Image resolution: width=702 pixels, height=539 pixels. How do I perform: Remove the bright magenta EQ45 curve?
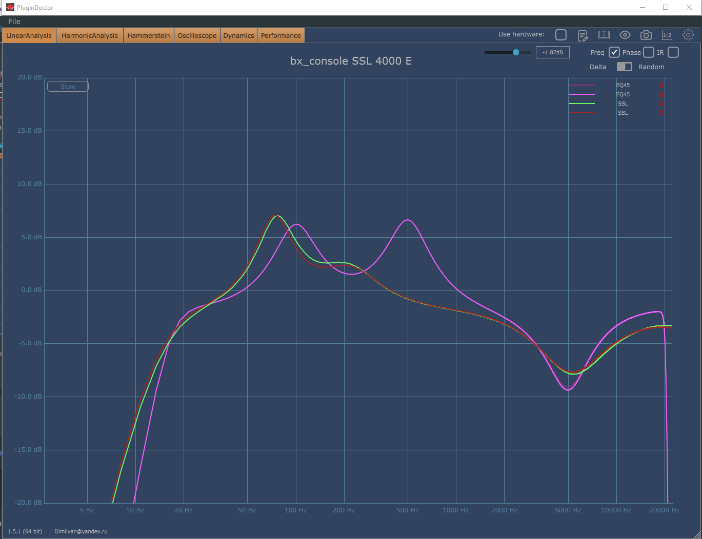pos(661,95)
